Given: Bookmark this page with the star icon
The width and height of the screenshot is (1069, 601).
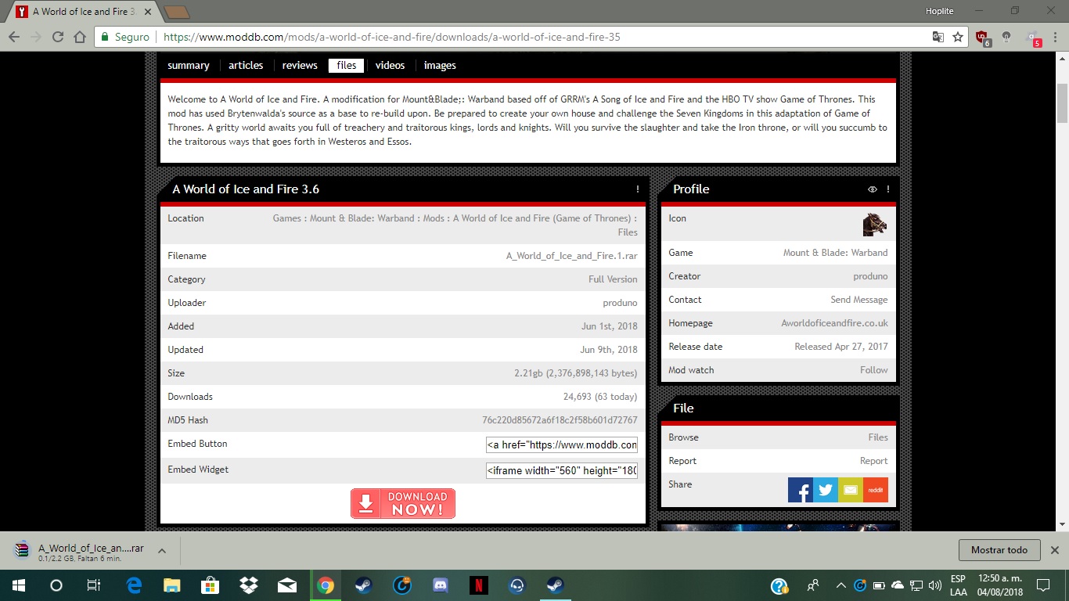Looking at the screenshot, I should click(x=958, y=37).
